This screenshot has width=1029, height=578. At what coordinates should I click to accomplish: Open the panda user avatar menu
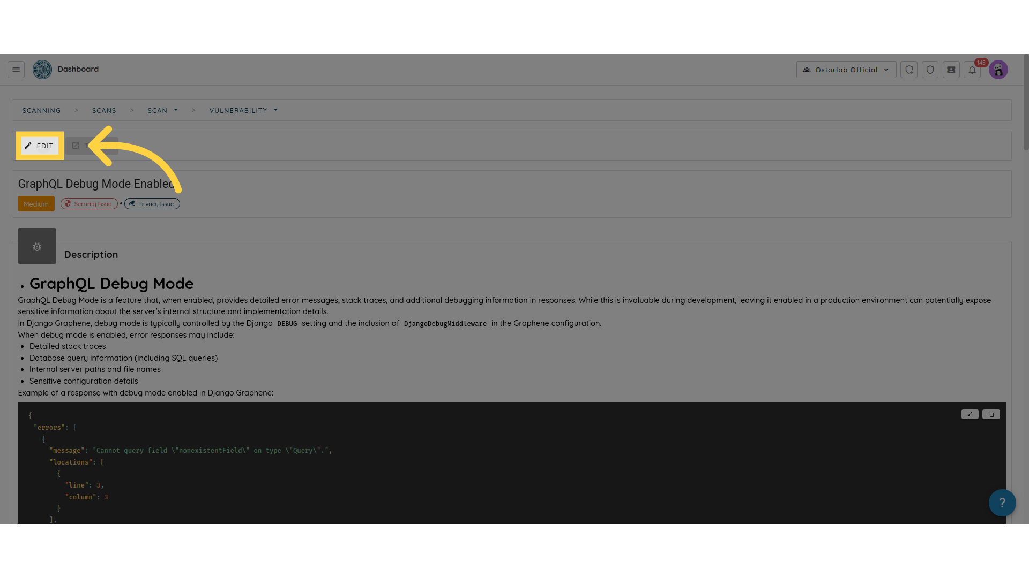tap(998, 70)
